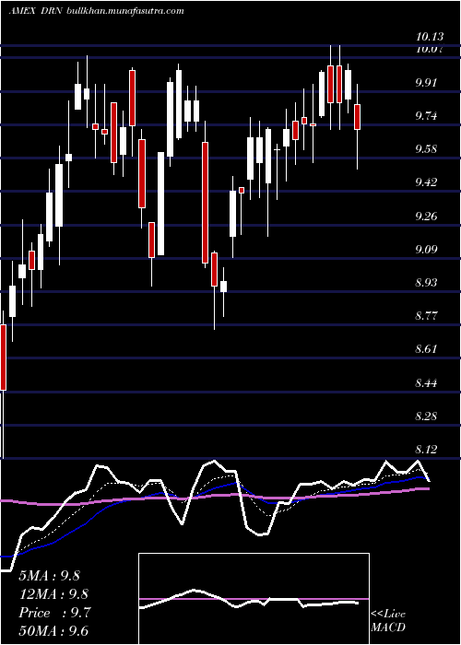Click inside the Live MACD inset chart
Screen dimensions: 461x645
(x=254, y=599)
